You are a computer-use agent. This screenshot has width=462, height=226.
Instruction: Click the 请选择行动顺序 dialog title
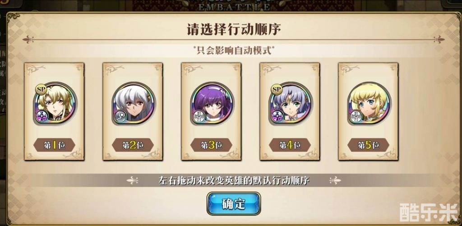click(x=234, y=29)
